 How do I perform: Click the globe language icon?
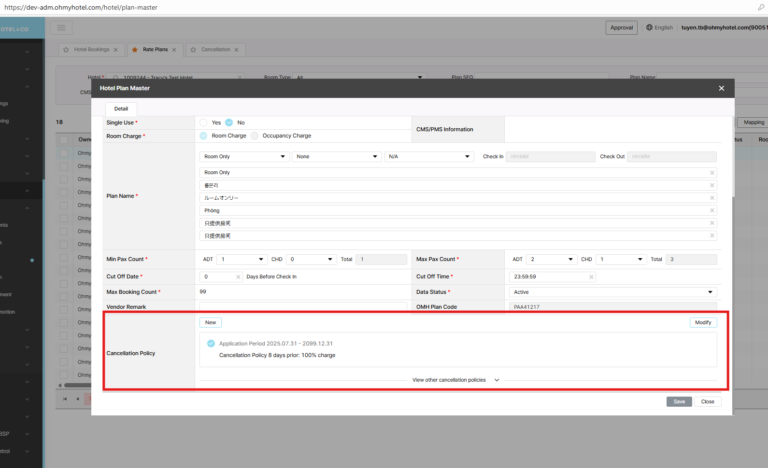[x=649, y=28]
